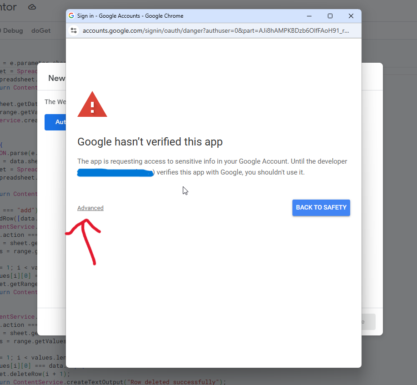Click the URL in the popup address bar

[216, 30]
